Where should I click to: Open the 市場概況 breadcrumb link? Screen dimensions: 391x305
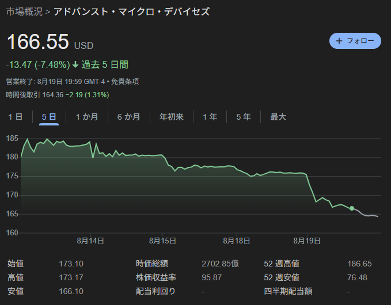(24, 12)
